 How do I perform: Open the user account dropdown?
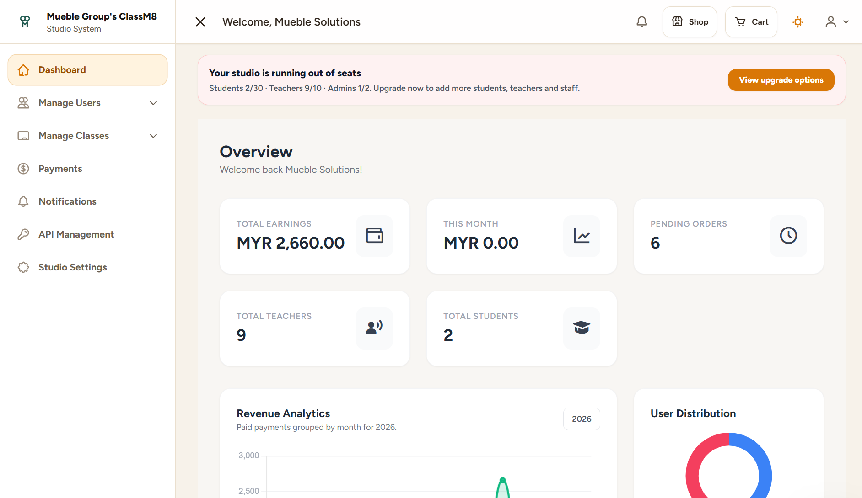837,22
